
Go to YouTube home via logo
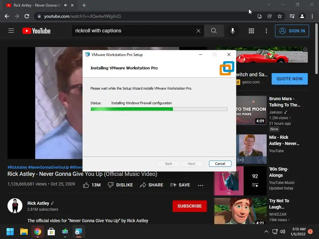(36, 31)
